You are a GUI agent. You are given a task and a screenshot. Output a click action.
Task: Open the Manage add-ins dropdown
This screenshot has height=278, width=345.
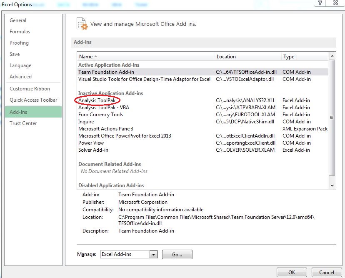[152, 254]
